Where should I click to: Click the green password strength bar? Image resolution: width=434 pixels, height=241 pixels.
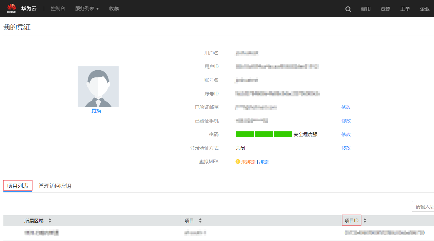pos(264,134)
